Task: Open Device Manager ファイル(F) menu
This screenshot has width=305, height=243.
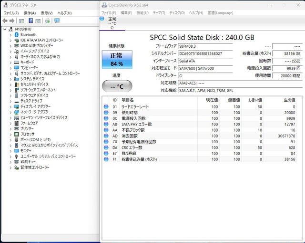Action: (x=11, y=13)
